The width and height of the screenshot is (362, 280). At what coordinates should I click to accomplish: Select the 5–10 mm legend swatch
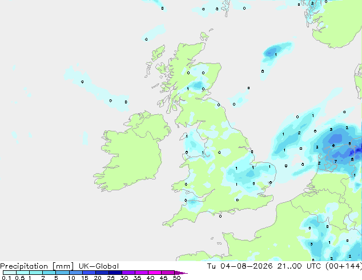(62, 273)
